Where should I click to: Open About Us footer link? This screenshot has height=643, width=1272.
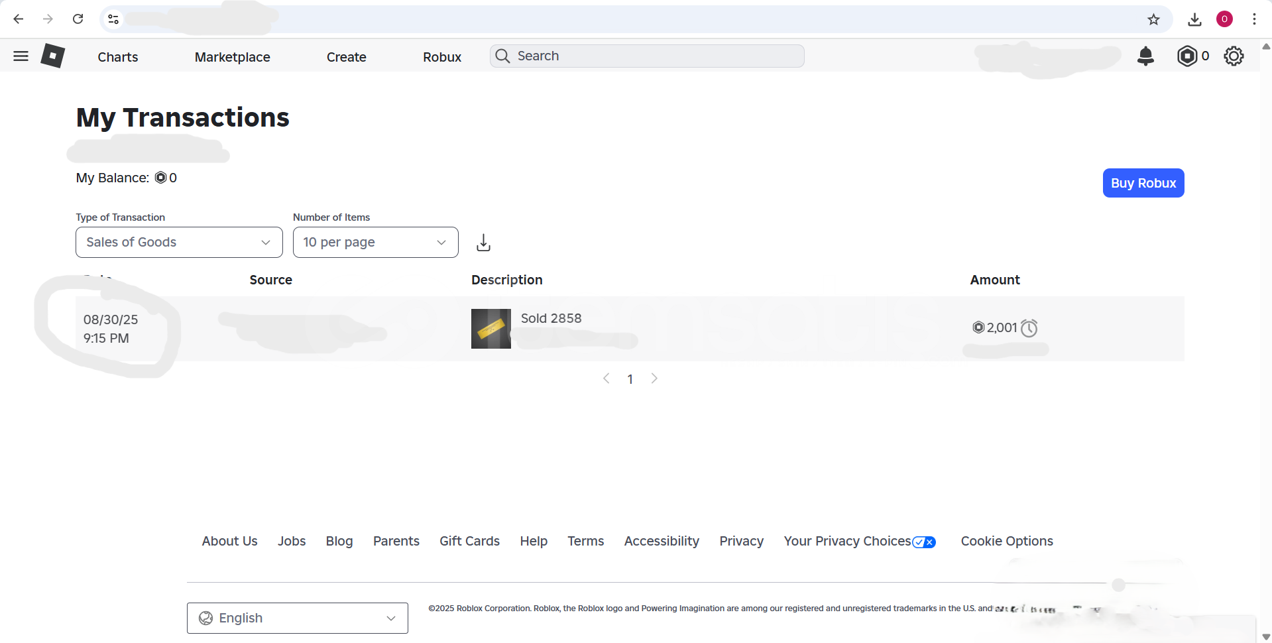(229, 541)
